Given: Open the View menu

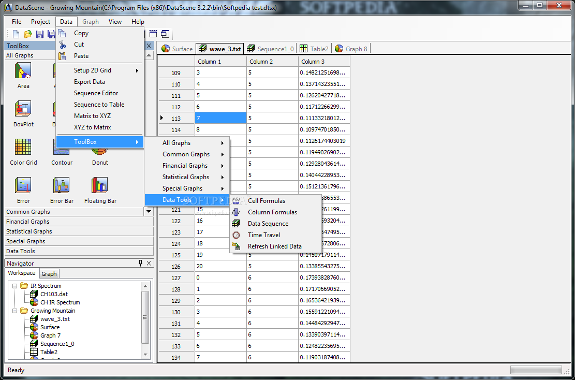Looking at the screenshot, I should click(x=115, y=22).
